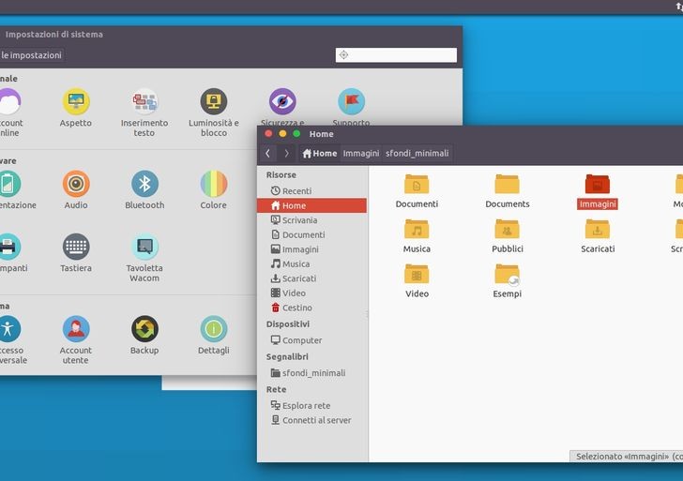
Task: Click Connetti al server in sidebar
Action: click(x=311, y=420)
